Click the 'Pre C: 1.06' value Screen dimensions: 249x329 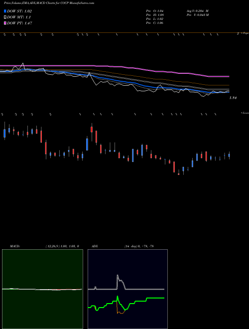coord(155,23)
